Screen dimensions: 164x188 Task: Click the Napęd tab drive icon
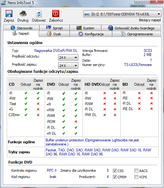[14, 33]
